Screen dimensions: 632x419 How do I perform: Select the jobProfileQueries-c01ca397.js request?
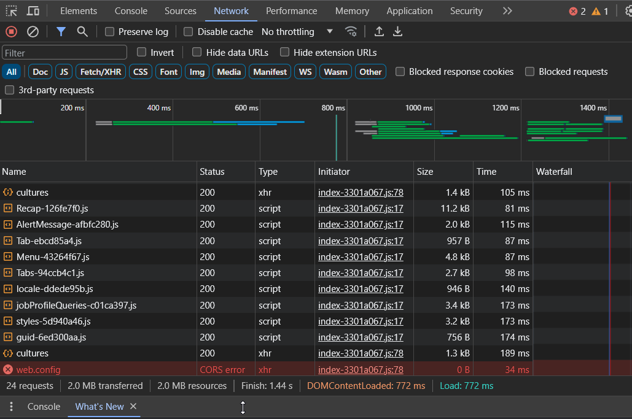click(x=76, y=305)
